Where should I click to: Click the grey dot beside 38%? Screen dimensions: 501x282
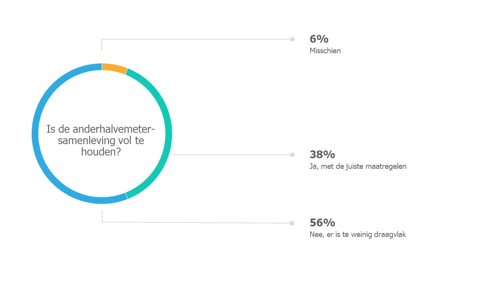coord(292,155)
